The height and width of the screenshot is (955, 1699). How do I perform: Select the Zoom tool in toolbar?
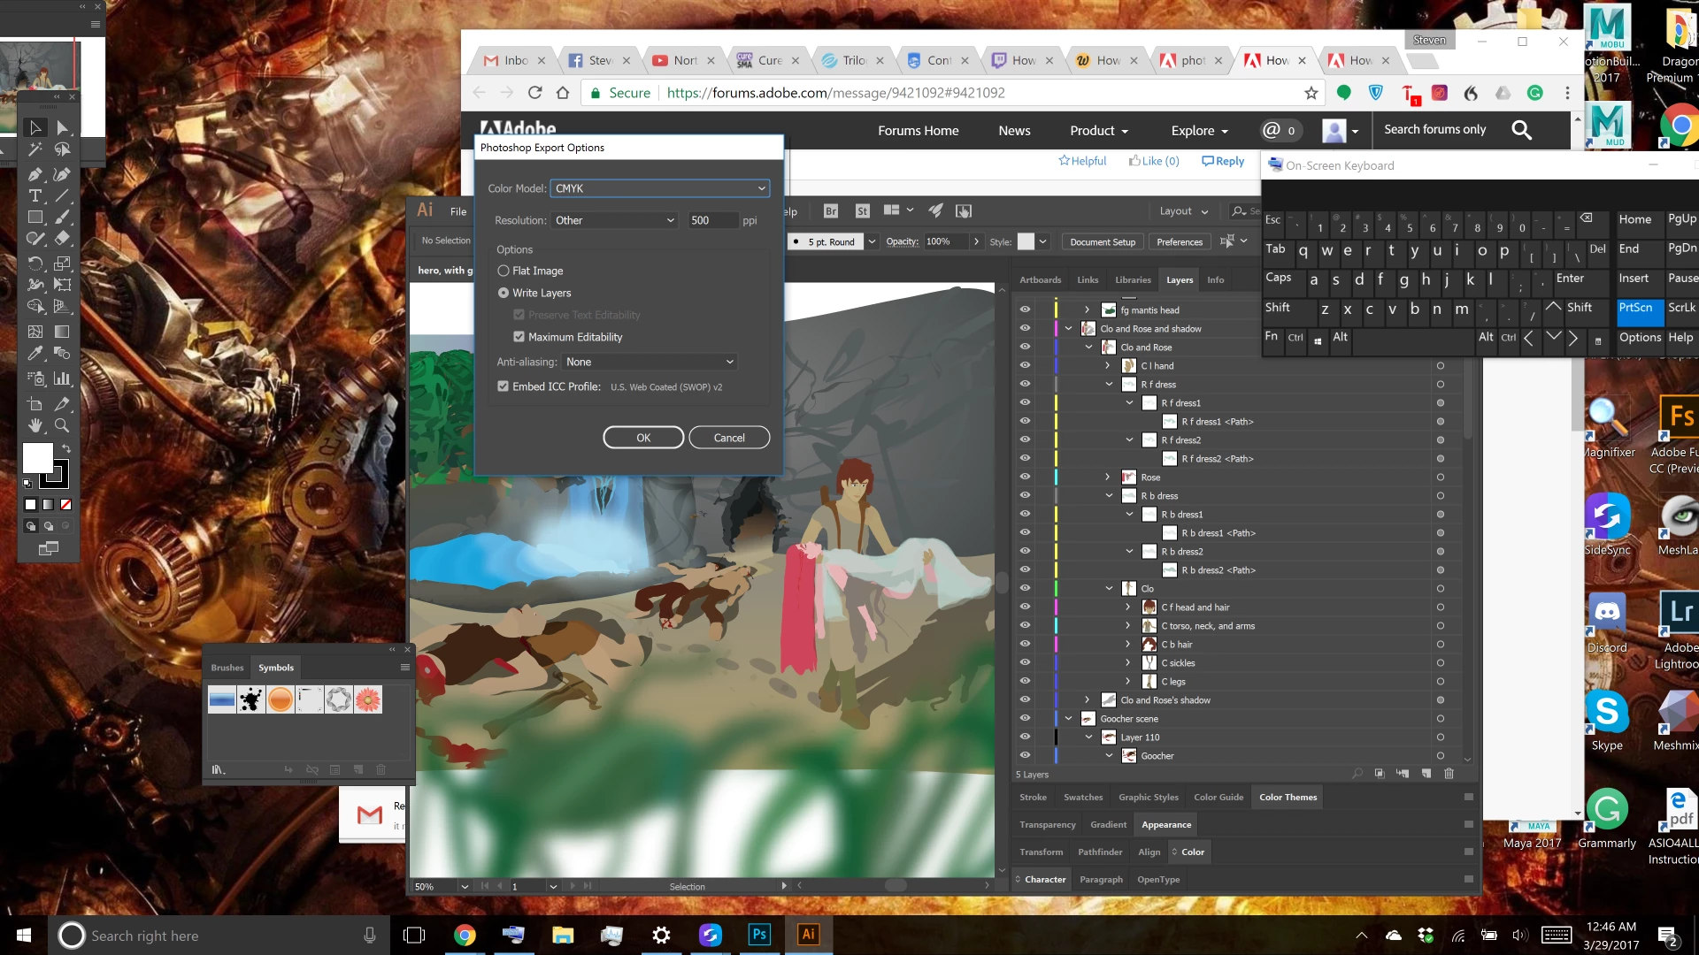62,425
